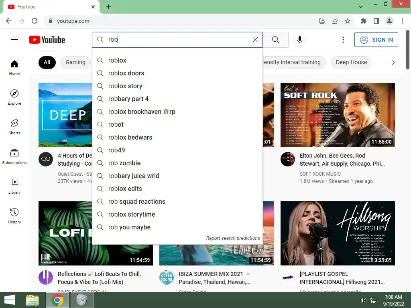This screenshot has width=411, height=308.
Task: Open the Soft Rock video thumbnail
Action: (x=338, y=115)
